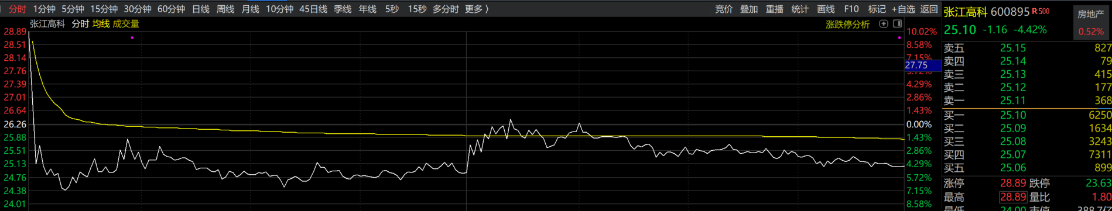Click the stock code 600895

click(x=1010, y=12)
